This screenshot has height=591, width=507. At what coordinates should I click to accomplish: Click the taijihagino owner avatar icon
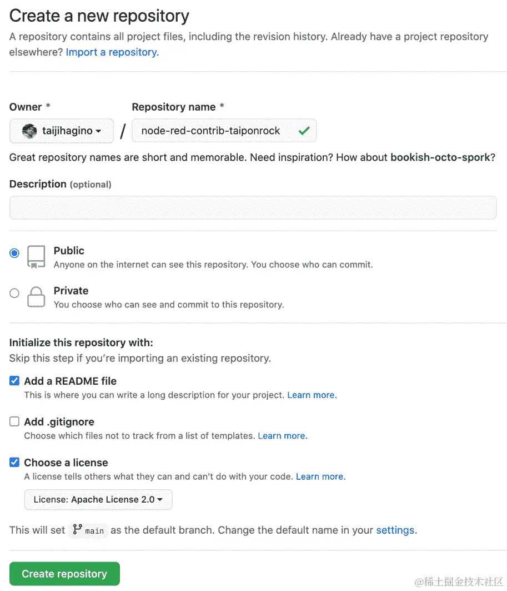pyautogui.click(x=29, y=131)
